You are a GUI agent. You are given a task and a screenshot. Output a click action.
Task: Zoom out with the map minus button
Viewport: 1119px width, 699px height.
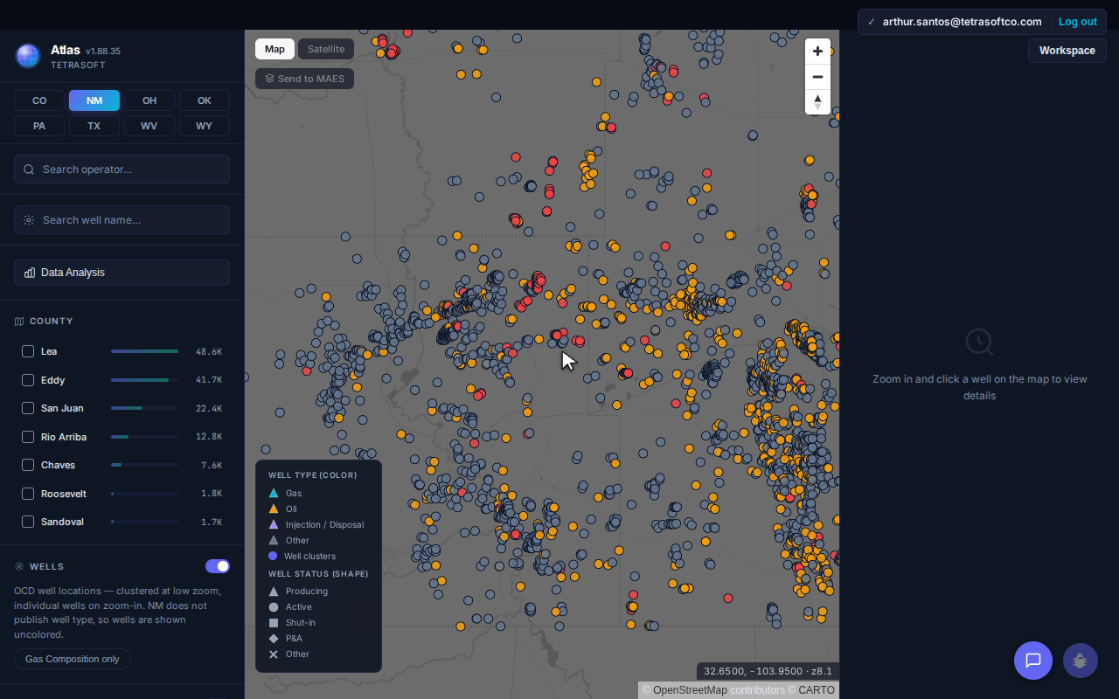pos(817,77)
